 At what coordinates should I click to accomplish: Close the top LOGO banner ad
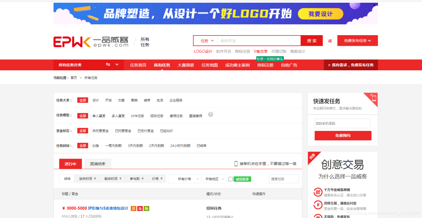click(374, 5)
